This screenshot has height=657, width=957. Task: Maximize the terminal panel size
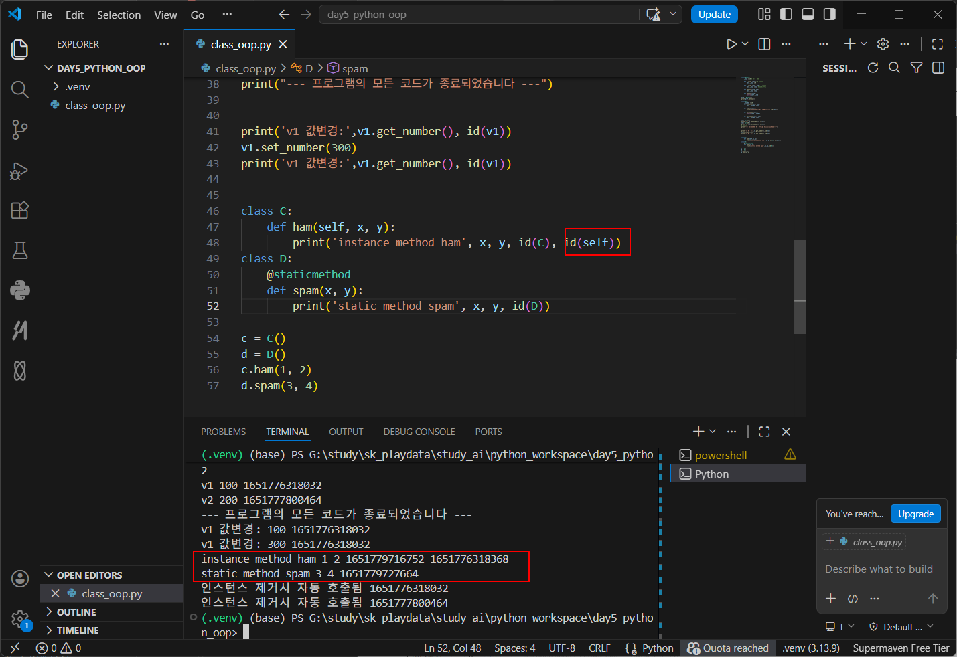point(764,432)
